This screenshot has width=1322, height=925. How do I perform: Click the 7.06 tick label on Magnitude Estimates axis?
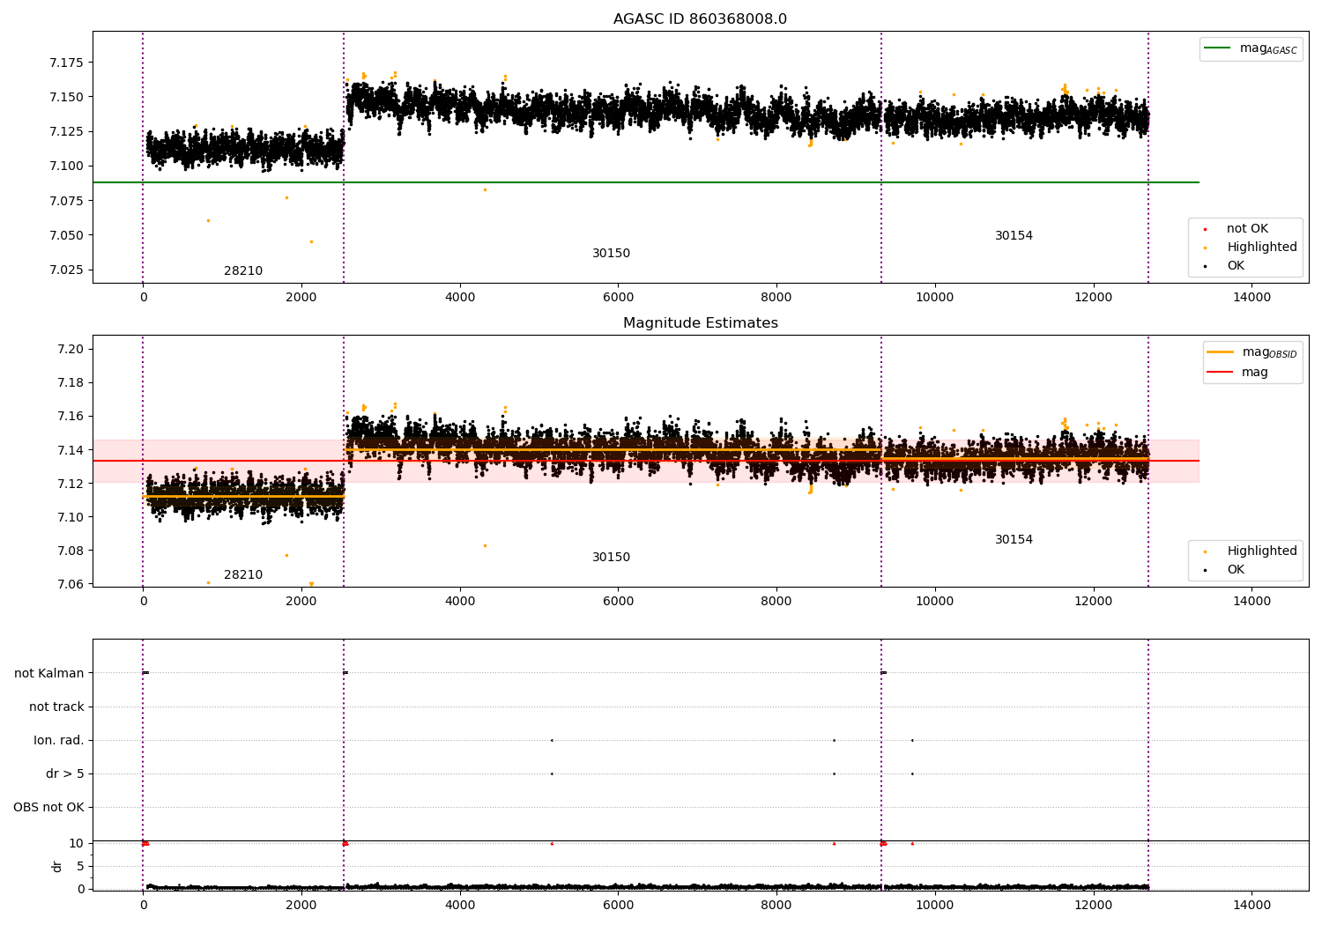(x=70, y=585)
